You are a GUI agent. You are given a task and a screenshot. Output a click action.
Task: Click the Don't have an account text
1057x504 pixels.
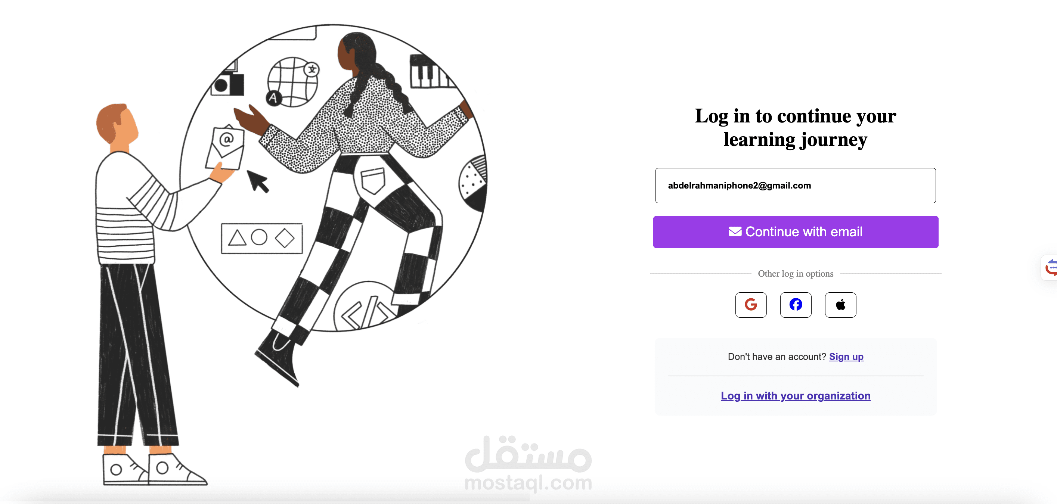click(777, 357)
